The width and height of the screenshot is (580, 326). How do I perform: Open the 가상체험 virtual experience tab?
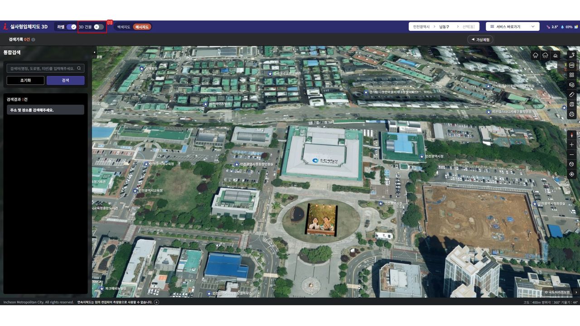click(x=480, y=40)
